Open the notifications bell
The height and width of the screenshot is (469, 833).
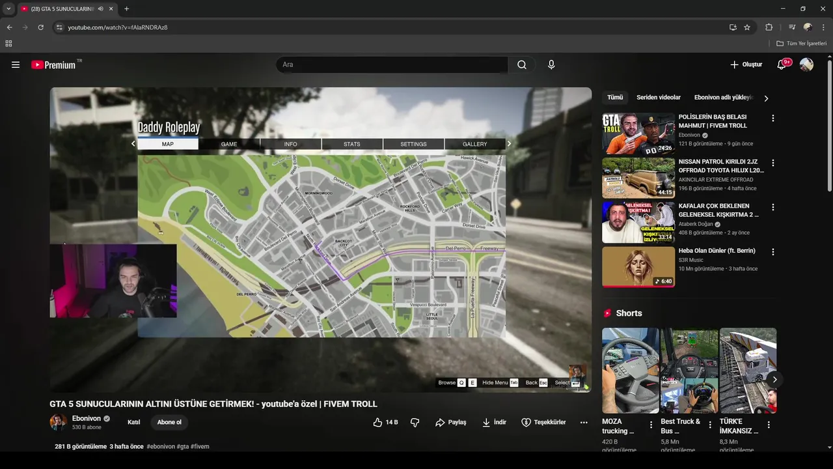[782, 64]
